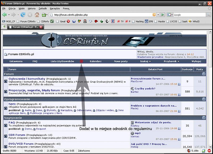The image size is (213, 154).
Task: Collapse the Forum category
Action: click(204, 74)
